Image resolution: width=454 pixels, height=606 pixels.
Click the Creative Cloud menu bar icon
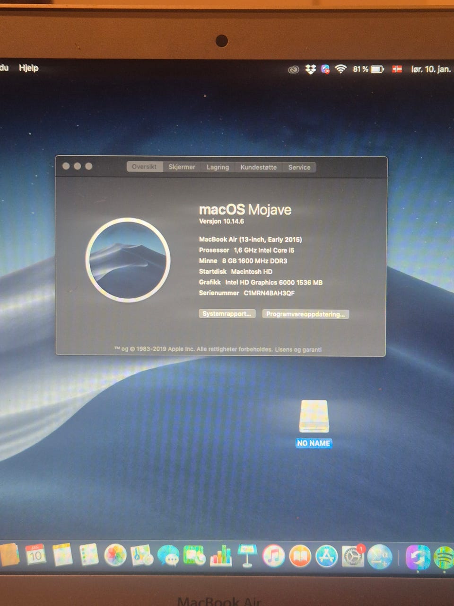coord(294,70)
